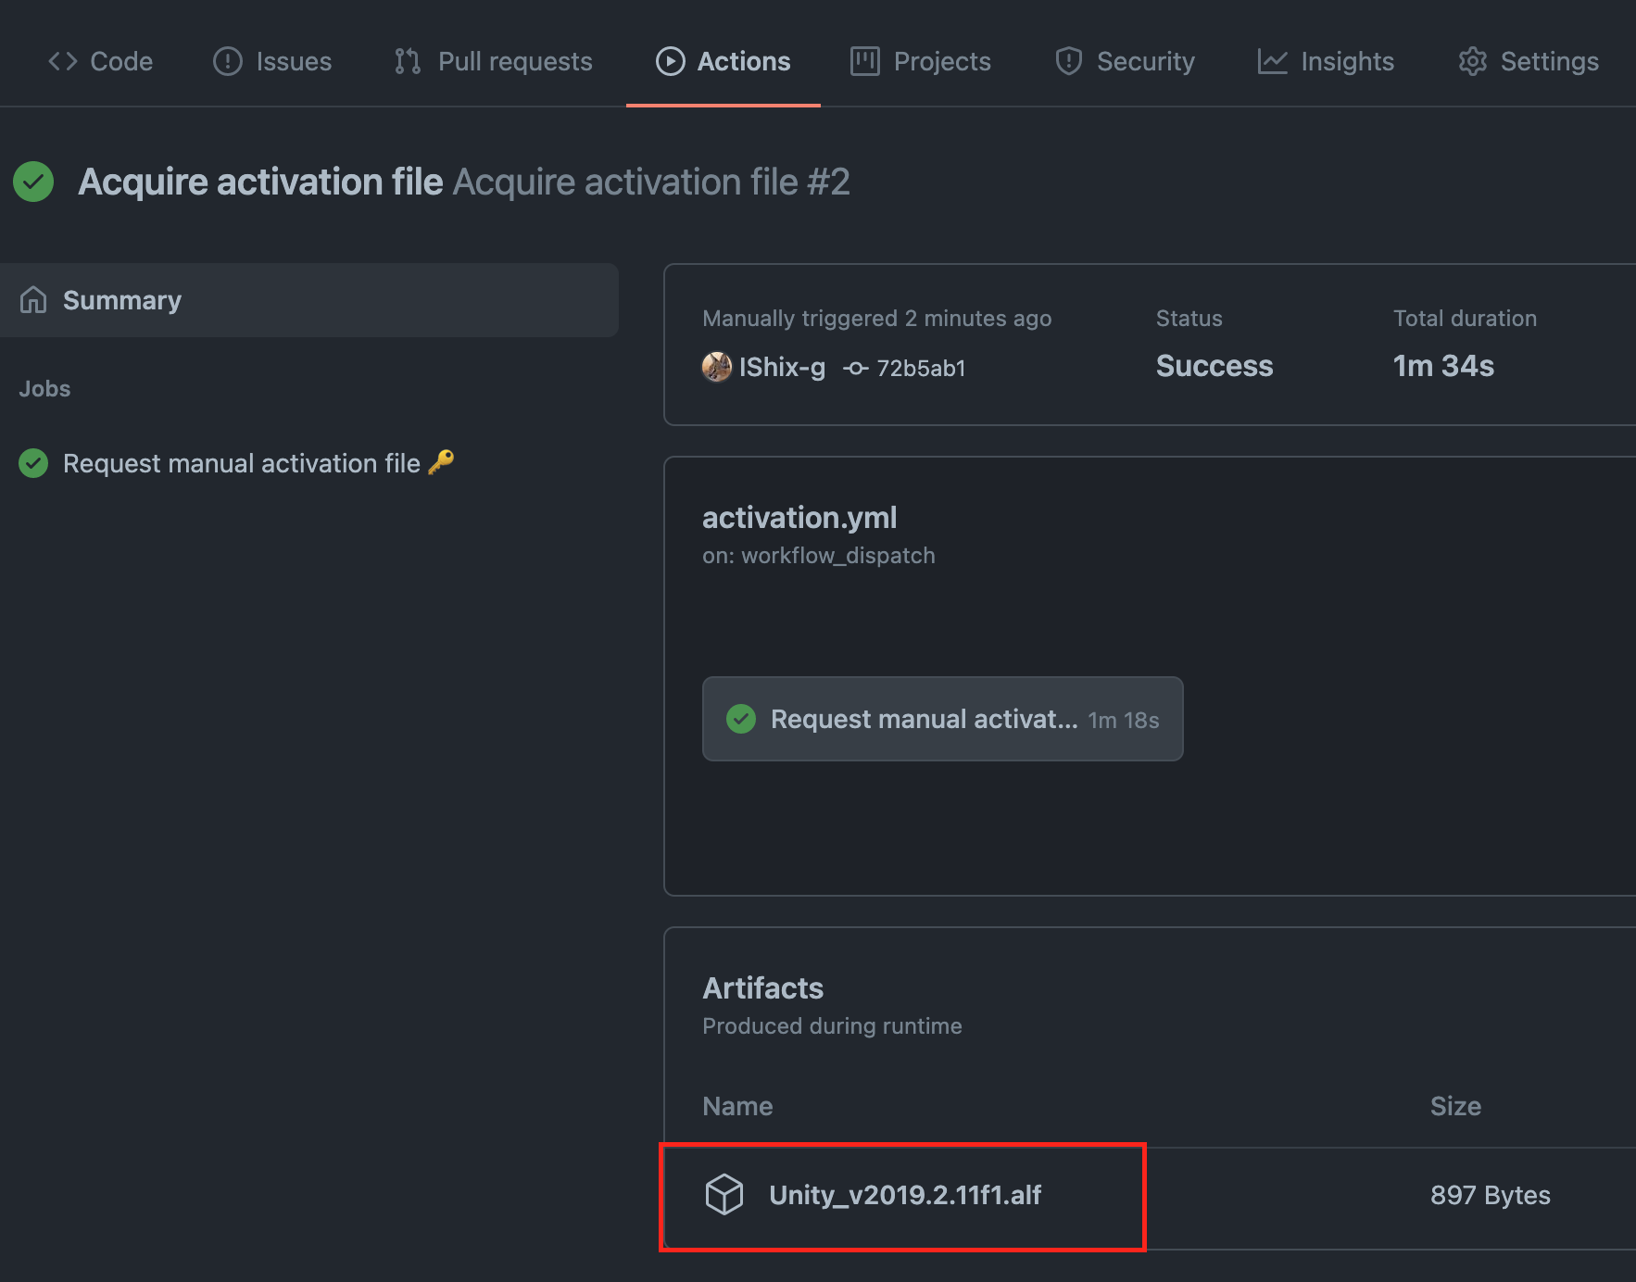
Task: Open the Projects tab
Action: click(921, 61)
